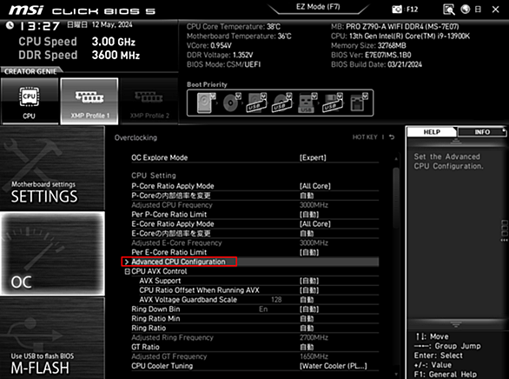This screenshot has width=509, height=379.
Task: Switch to the INFO tab
Action: [482, 132]
